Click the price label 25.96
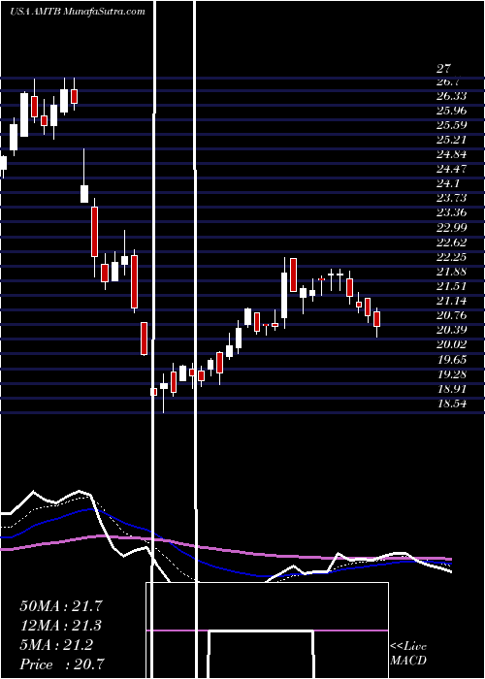 pyautogui.click(x=453, y=111)
